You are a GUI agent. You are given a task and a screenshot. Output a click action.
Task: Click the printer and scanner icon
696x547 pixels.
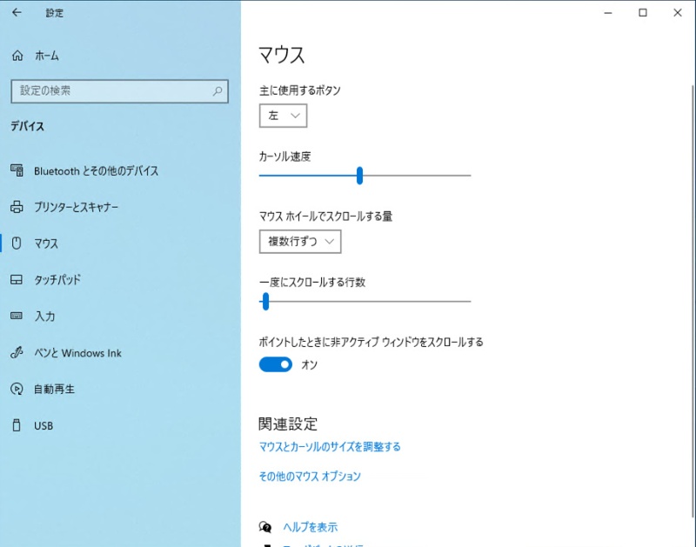[16, 208]
